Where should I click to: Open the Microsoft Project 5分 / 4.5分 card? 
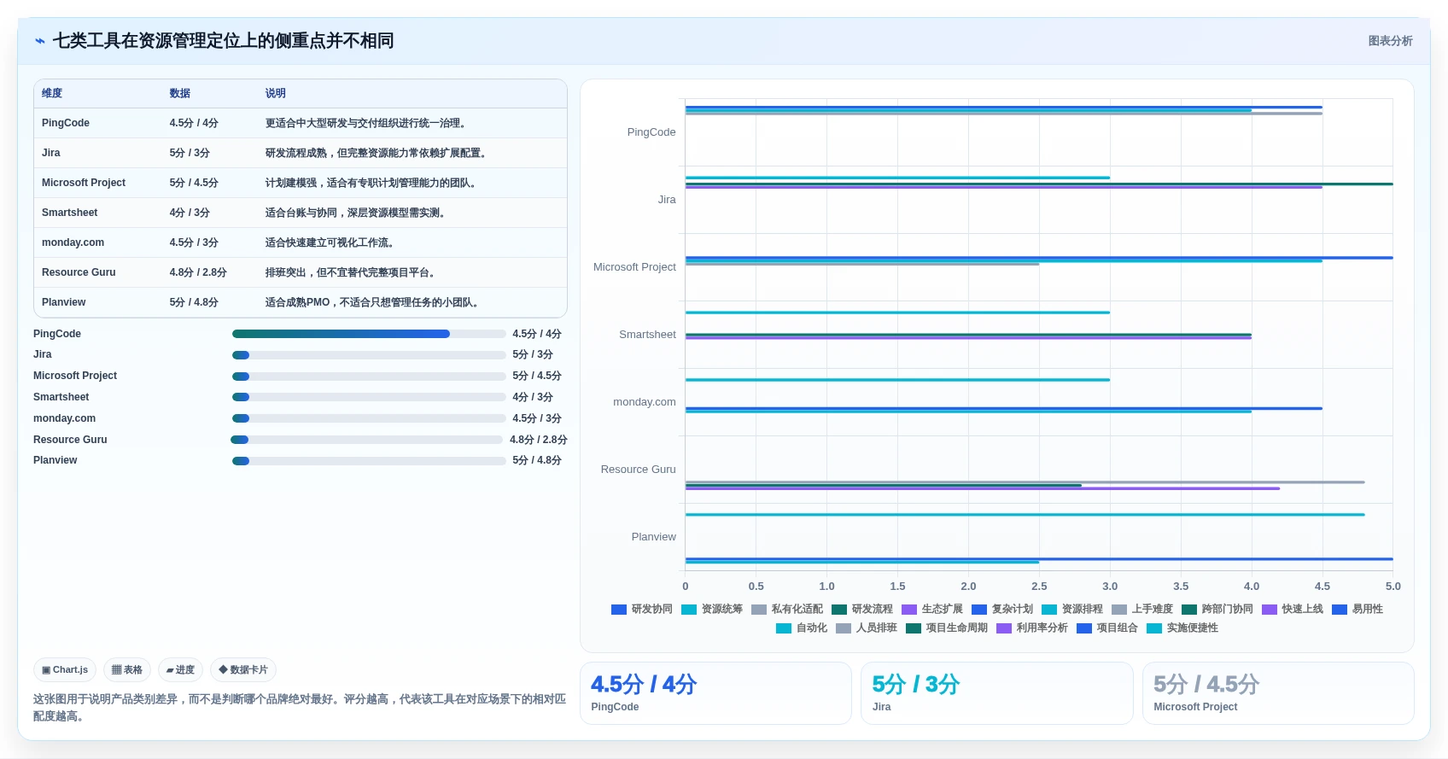(1278, 693)
